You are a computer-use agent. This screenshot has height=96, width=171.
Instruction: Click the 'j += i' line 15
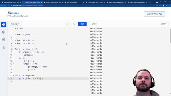32,70
